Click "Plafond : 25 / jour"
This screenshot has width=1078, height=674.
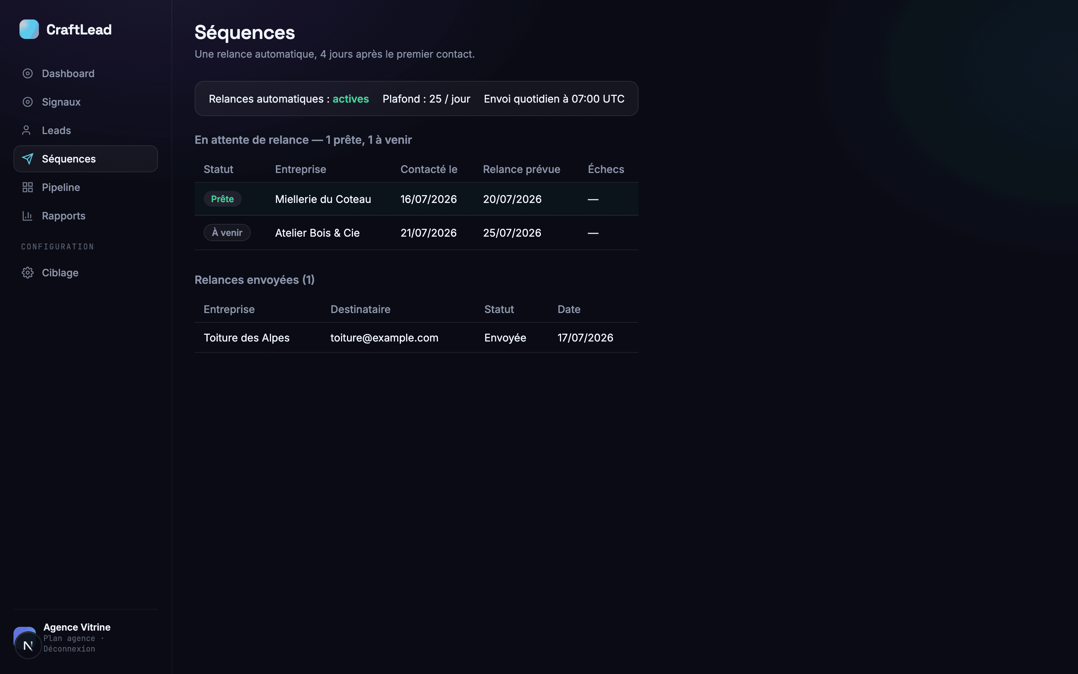(x=426, y=99)
